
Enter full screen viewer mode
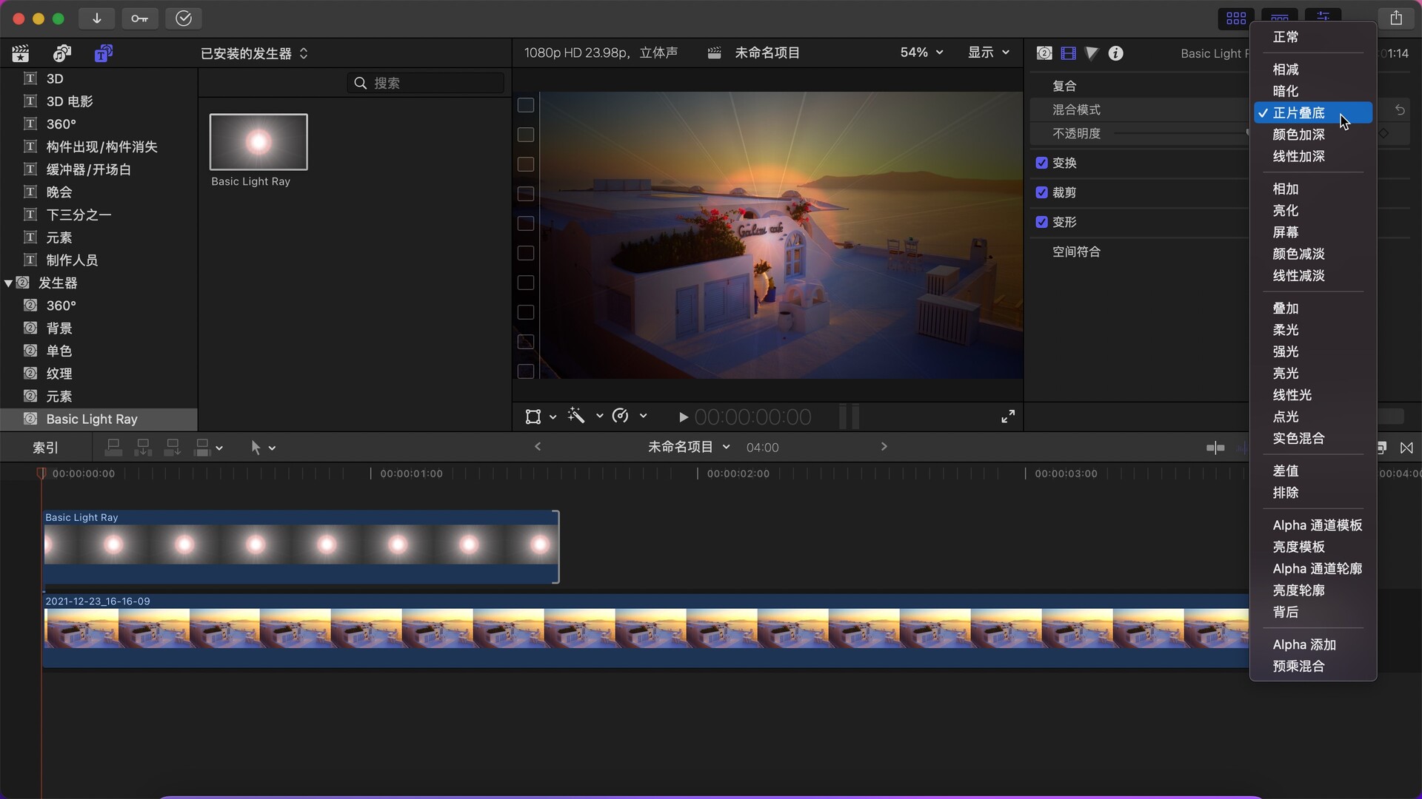(x=1008, y=417)
